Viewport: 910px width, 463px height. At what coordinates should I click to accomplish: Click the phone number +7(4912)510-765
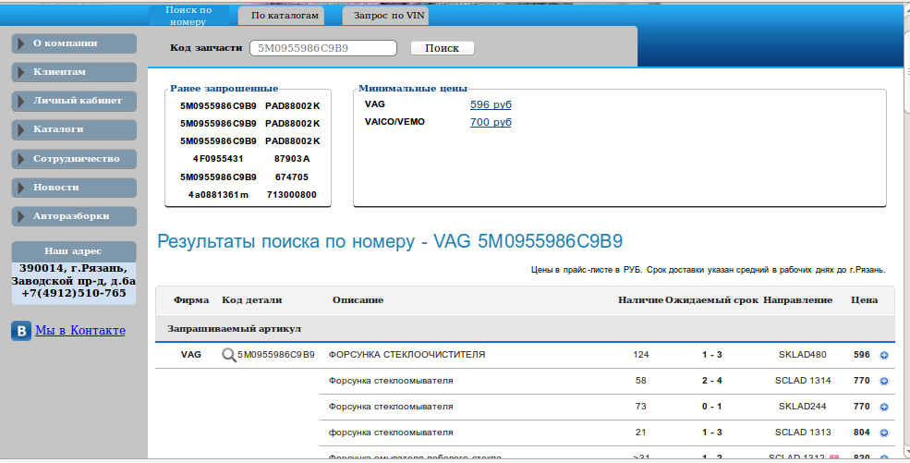tap(74, 294)
